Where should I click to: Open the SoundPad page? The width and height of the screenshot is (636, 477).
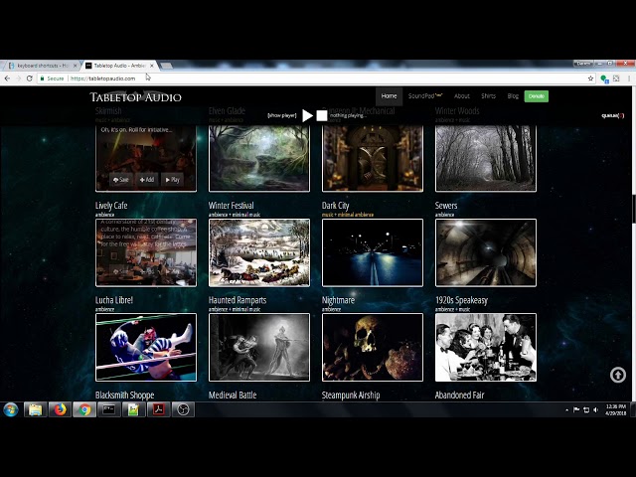(425, 96)
